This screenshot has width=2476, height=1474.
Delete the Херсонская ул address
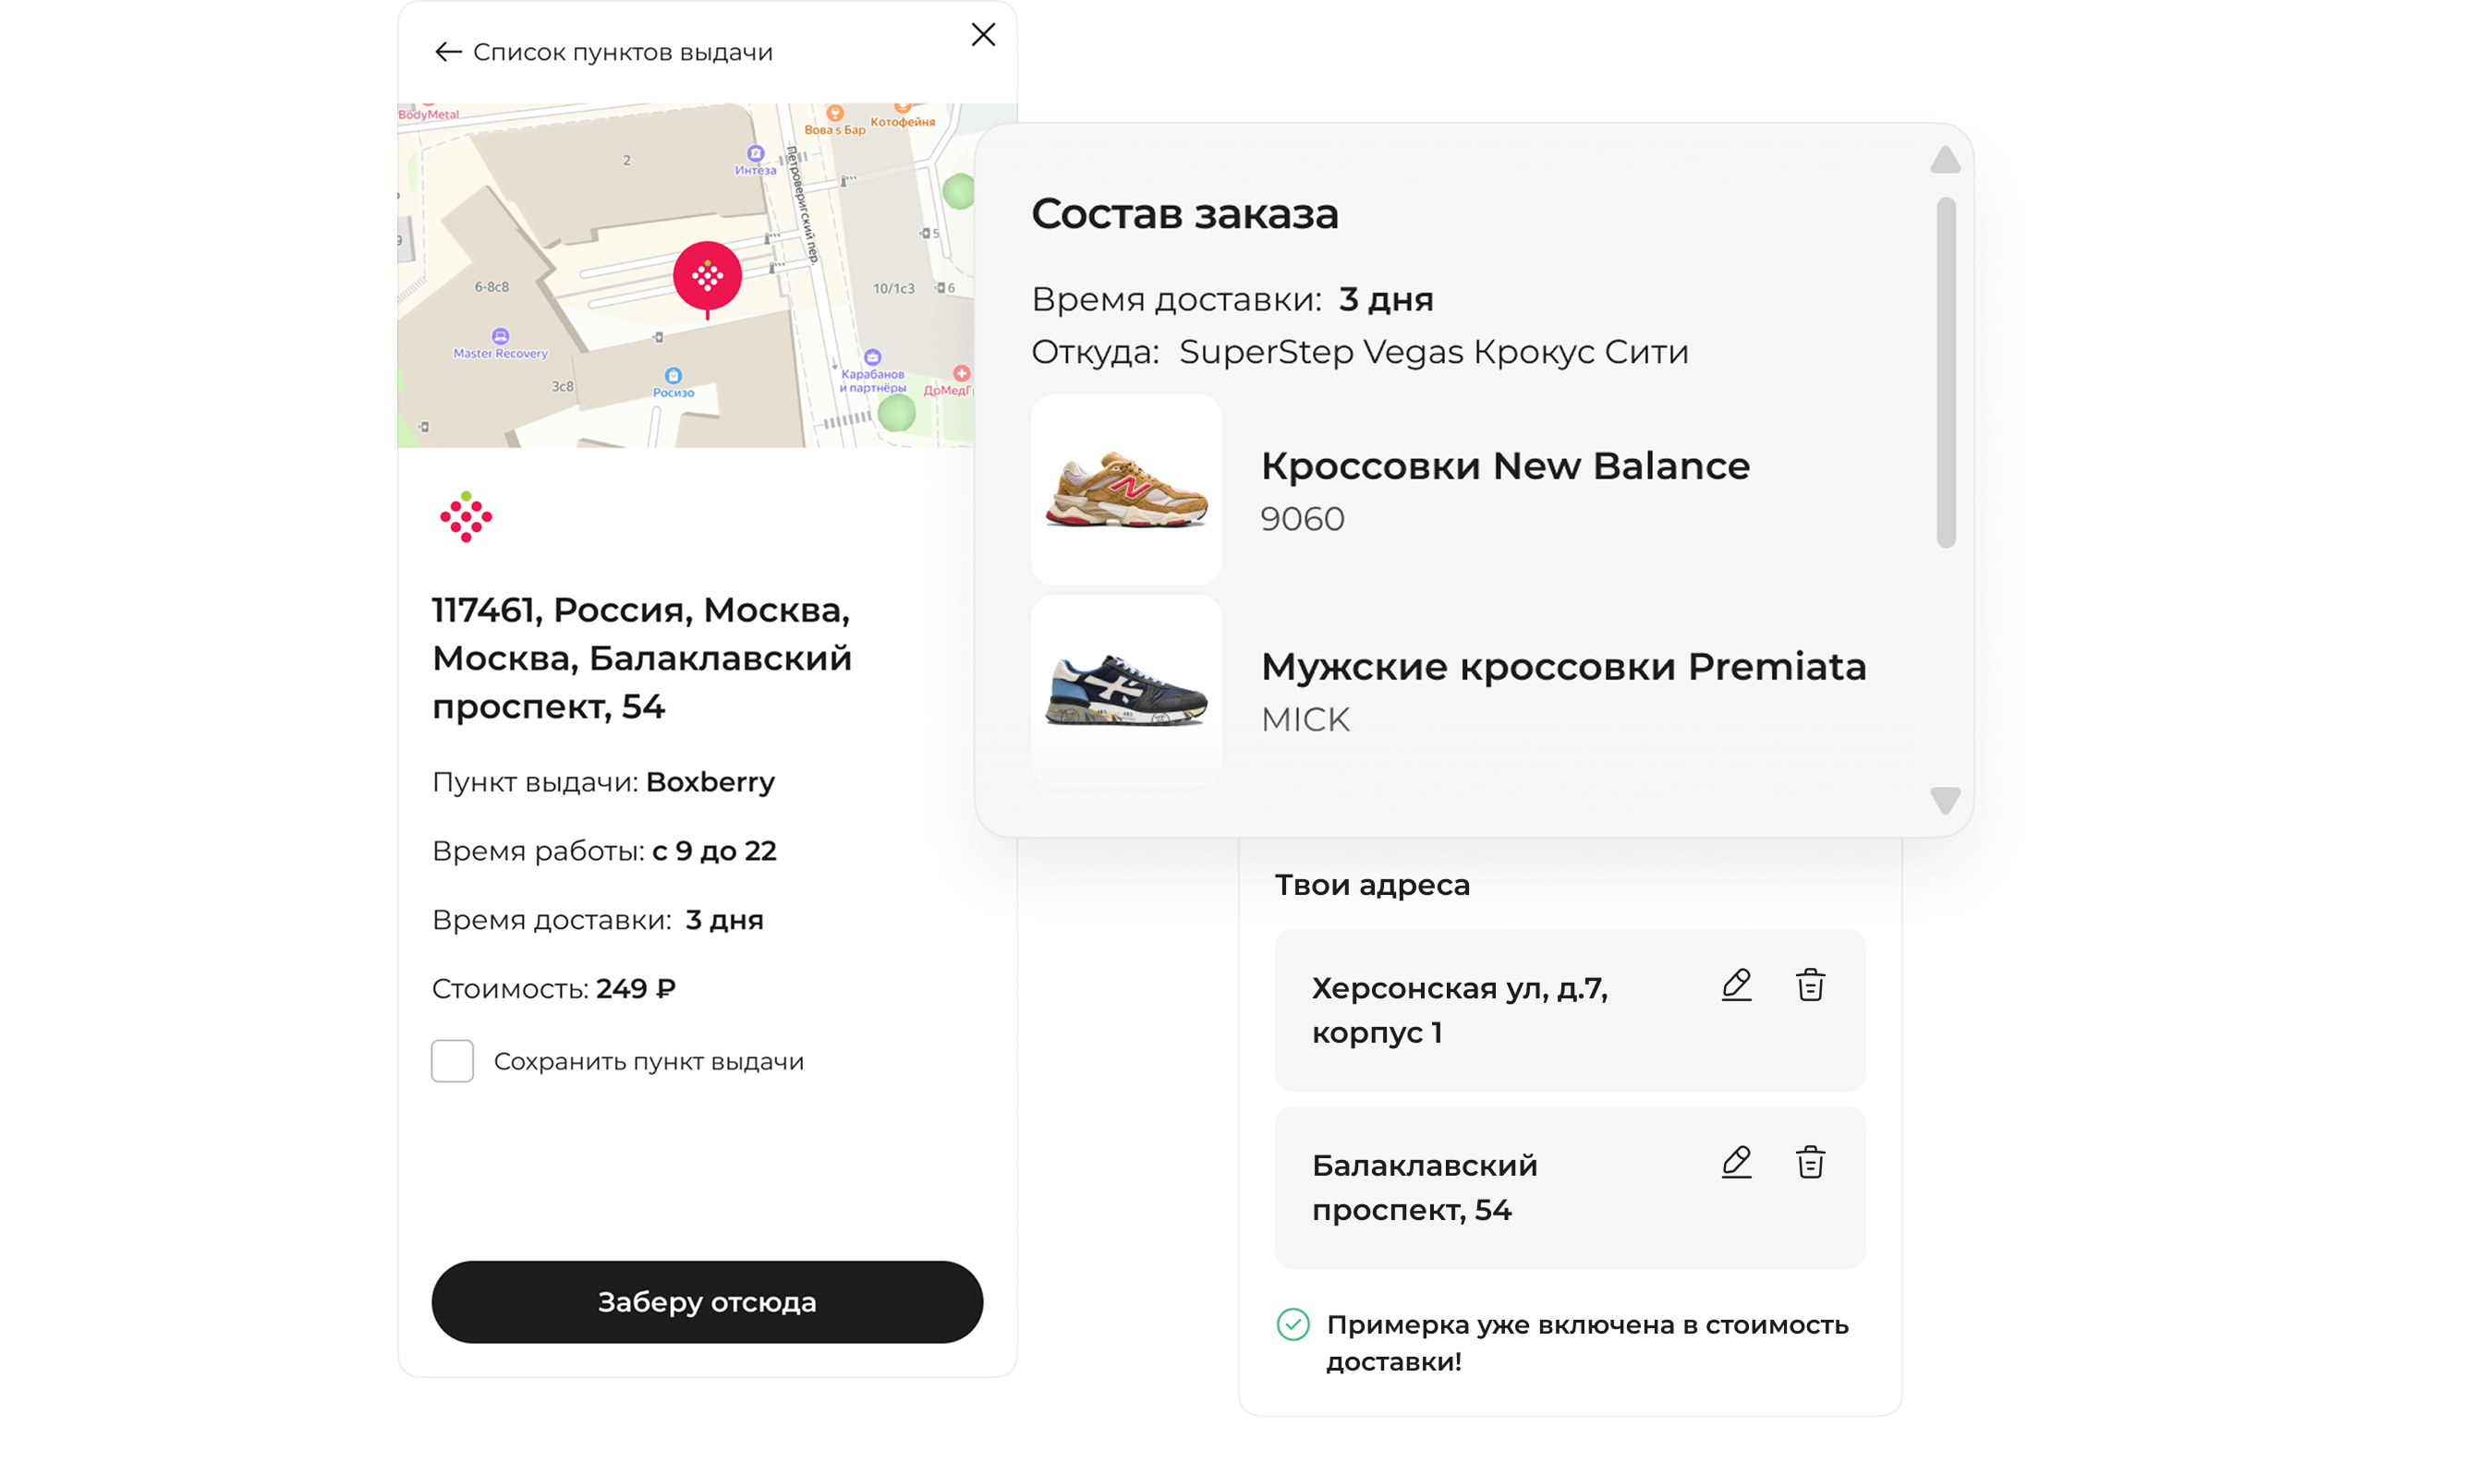(x=1809, y=985)
